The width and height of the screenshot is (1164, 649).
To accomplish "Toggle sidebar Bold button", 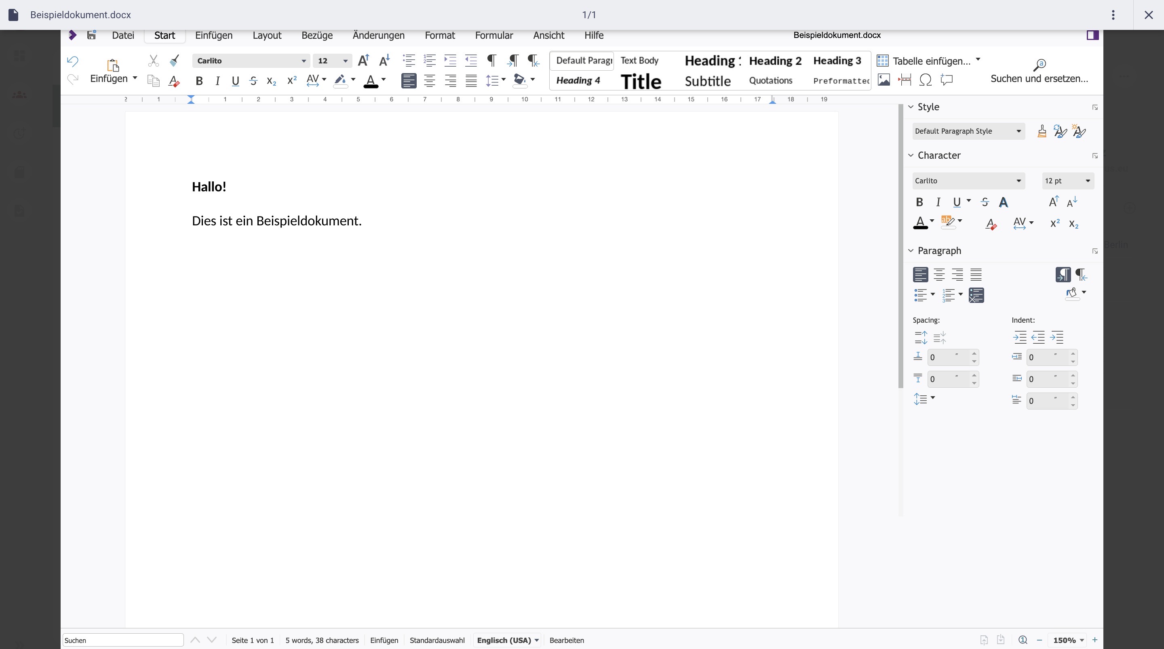I will (919, 202).
